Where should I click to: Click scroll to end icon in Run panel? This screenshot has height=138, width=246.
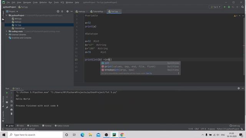(x=12, y=105)
